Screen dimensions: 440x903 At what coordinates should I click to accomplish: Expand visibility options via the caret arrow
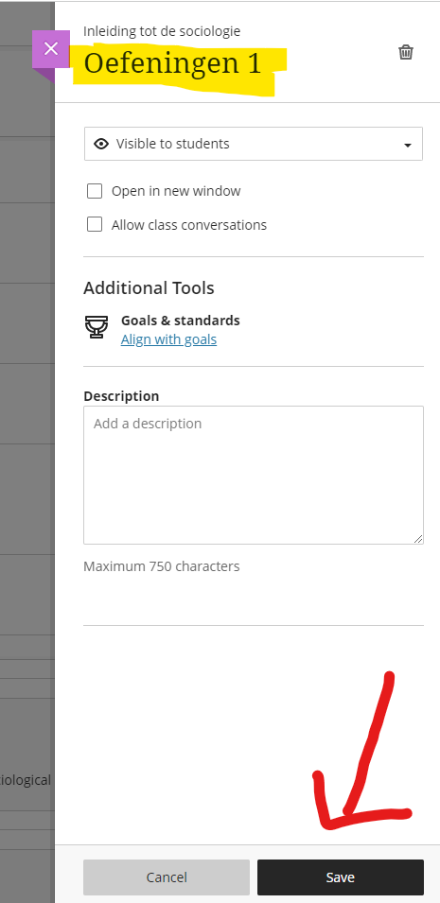tap(408, 145)
